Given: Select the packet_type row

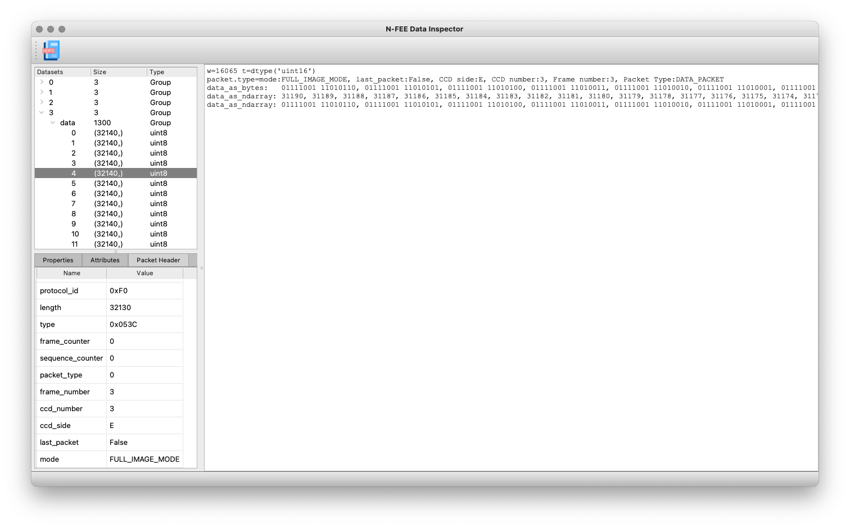Looking at the screenshot, I should pyautogui.click(x=110, y=375).
